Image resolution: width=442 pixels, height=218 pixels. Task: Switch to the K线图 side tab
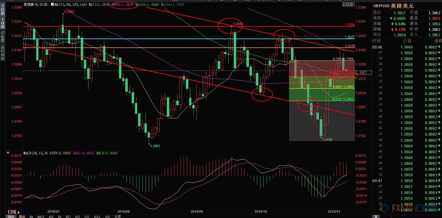[2, 23]
